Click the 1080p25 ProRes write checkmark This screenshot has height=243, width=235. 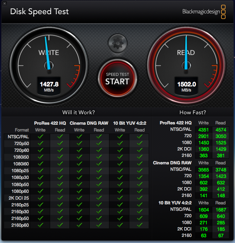(40, 170)
